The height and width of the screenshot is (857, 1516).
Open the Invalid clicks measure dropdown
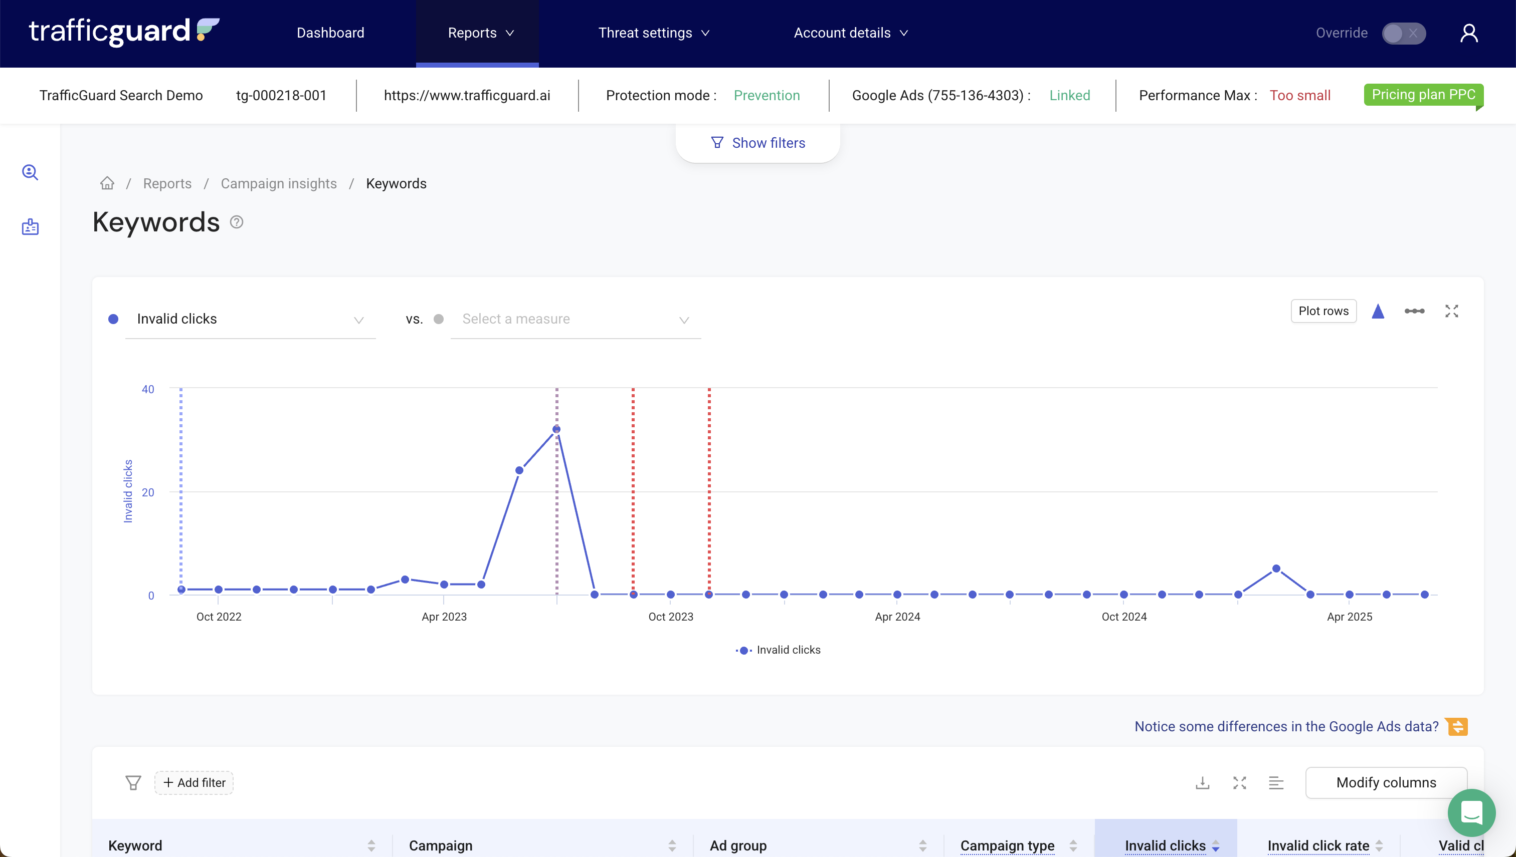[x=250, y=319]
